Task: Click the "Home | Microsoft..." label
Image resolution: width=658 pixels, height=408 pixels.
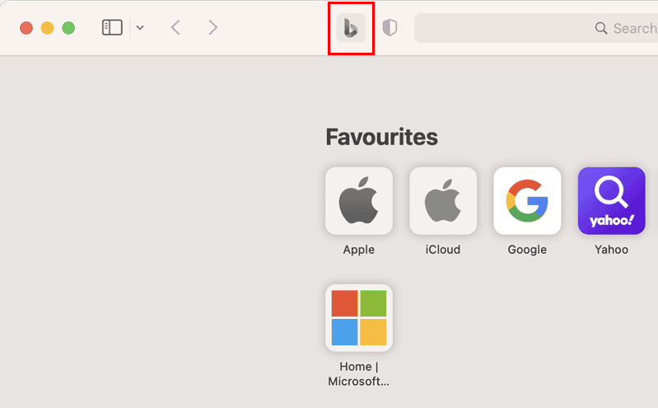Action: [x=359, y=374]
